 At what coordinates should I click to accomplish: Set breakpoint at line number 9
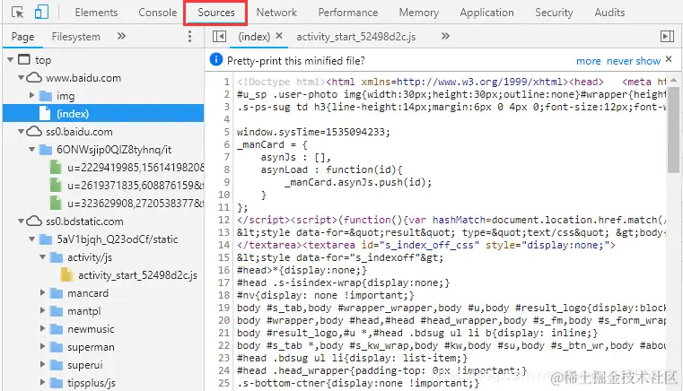pyautogui.click(x=226, y=182)
